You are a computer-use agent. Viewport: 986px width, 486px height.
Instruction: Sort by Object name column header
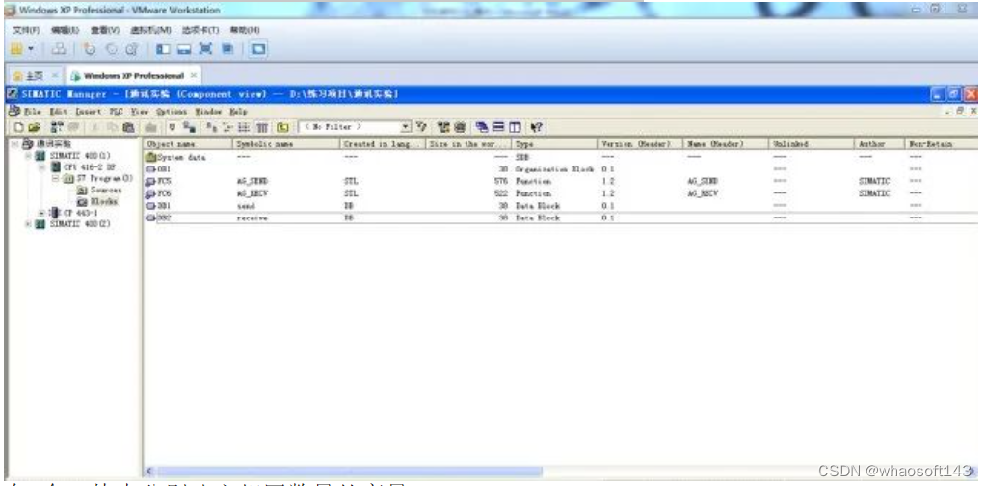tap(188, 144)
